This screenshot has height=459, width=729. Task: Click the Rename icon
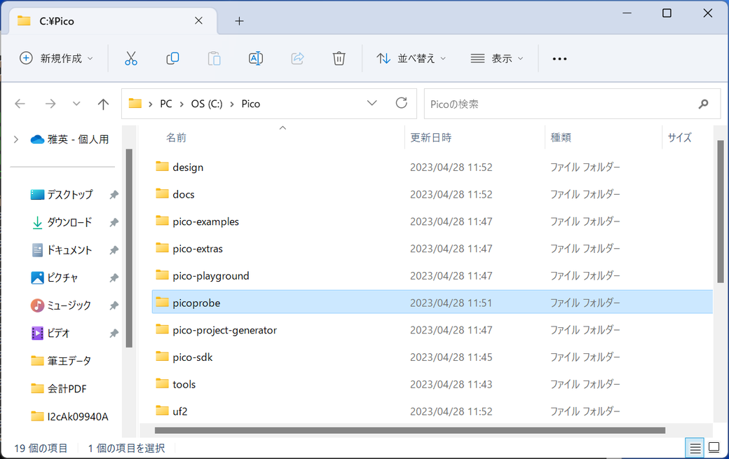256,59
